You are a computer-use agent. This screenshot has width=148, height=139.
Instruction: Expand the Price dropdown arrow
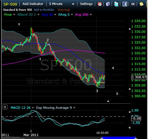click(x=14, y=15)
